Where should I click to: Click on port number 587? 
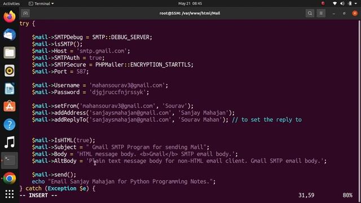(81, 72)
